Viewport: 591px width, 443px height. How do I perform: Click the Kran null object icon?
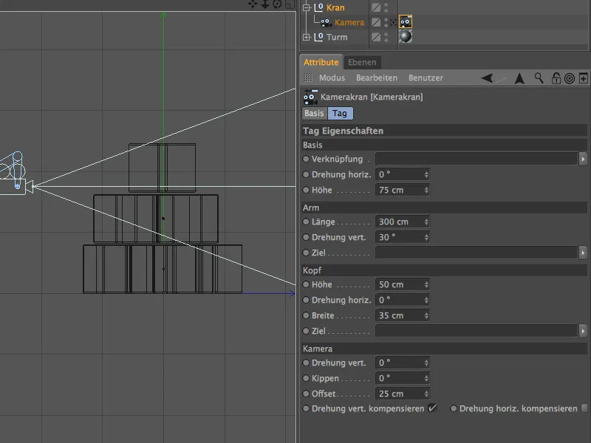(x=319, y=7)
